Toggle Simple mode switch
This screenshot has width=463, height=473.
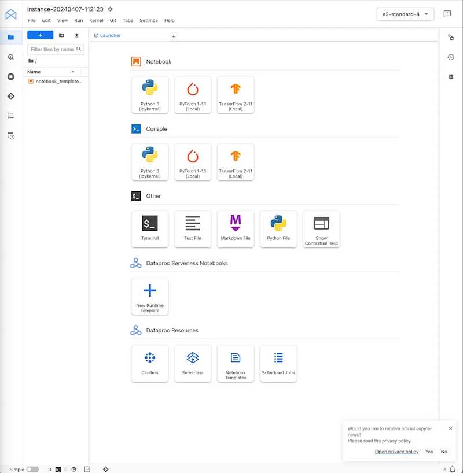coord(32,470)
